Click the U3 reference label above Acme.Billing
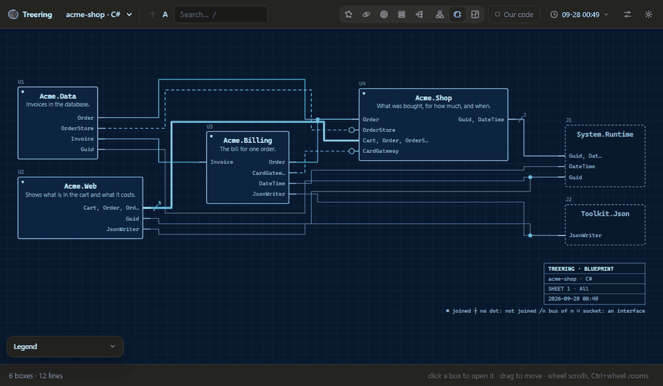 point(210,126)
